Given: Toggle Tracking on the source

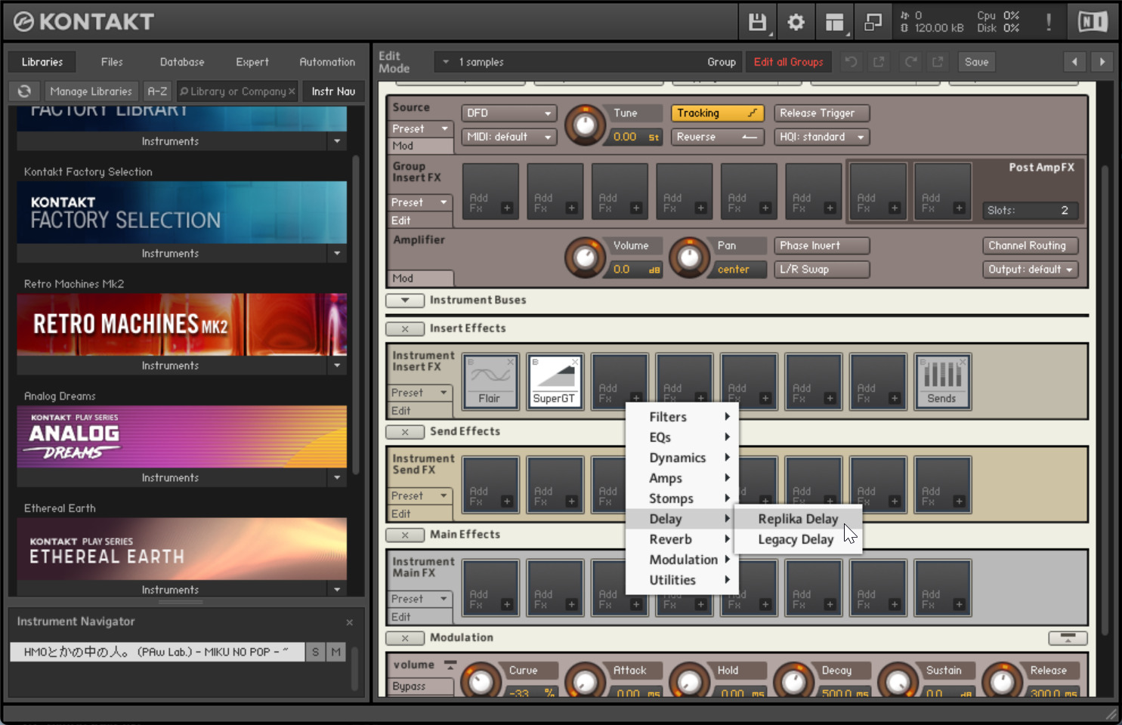Looking at the screenshot, I should point(717,113).
